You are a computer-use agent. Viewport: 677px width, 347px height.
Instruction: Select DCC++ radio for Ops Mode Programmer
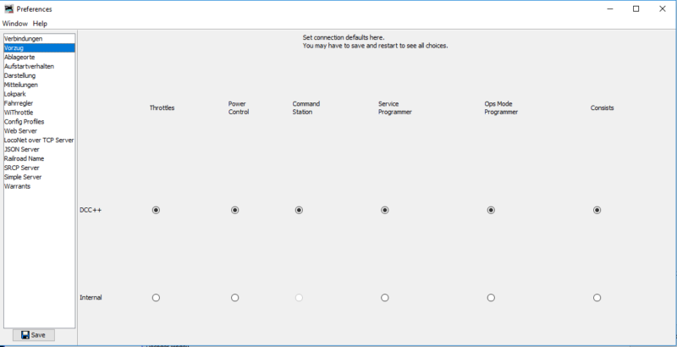tap(491, 210)
